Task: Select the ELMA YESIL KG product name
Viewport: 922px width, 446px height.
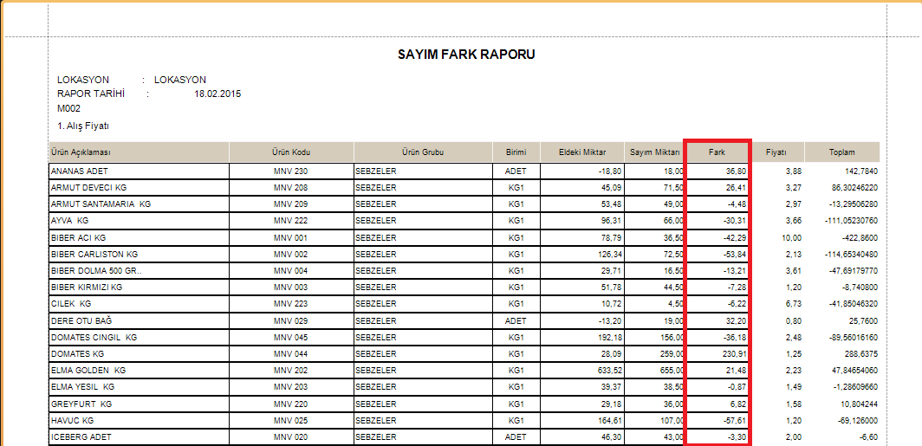Action: click(82, 387)
